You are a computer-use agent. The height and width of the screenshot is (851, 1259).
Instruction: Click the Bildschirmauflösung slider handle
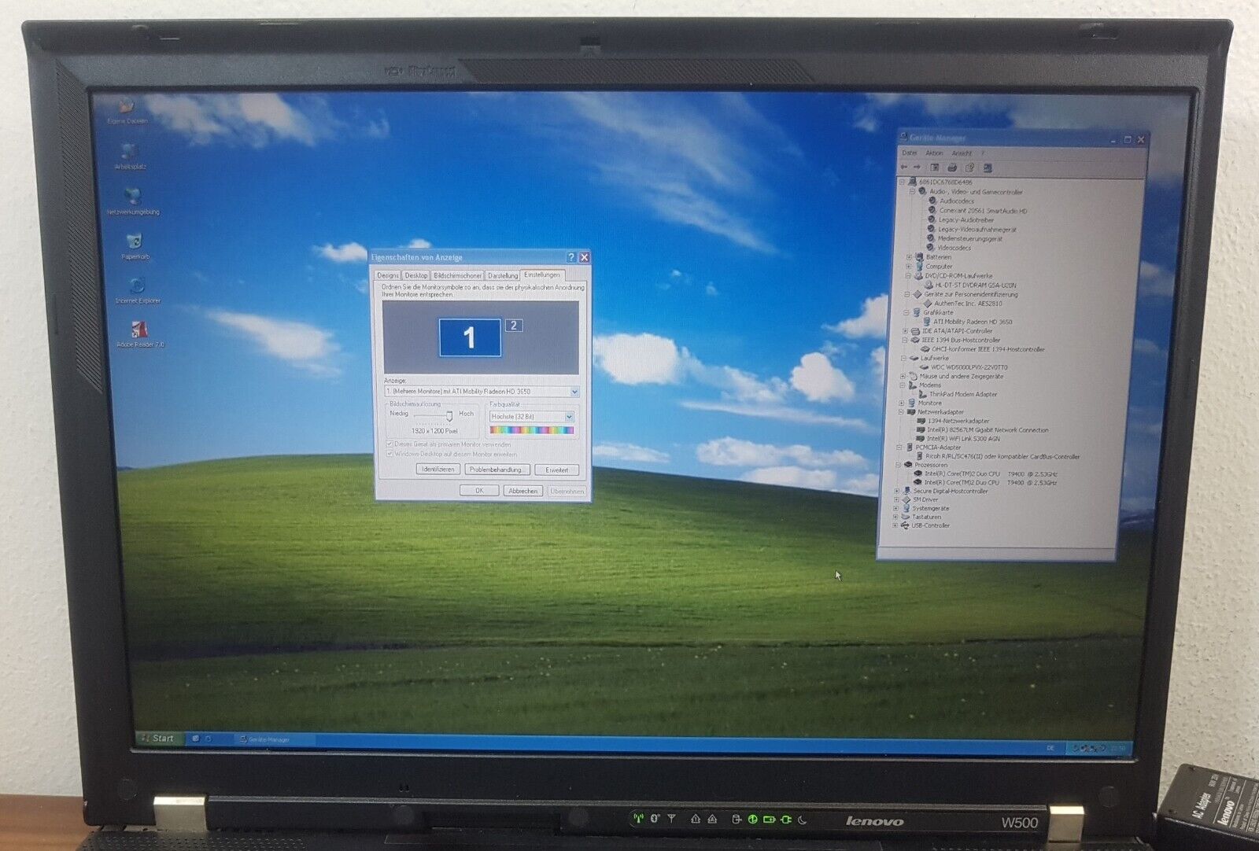point(449,415)
